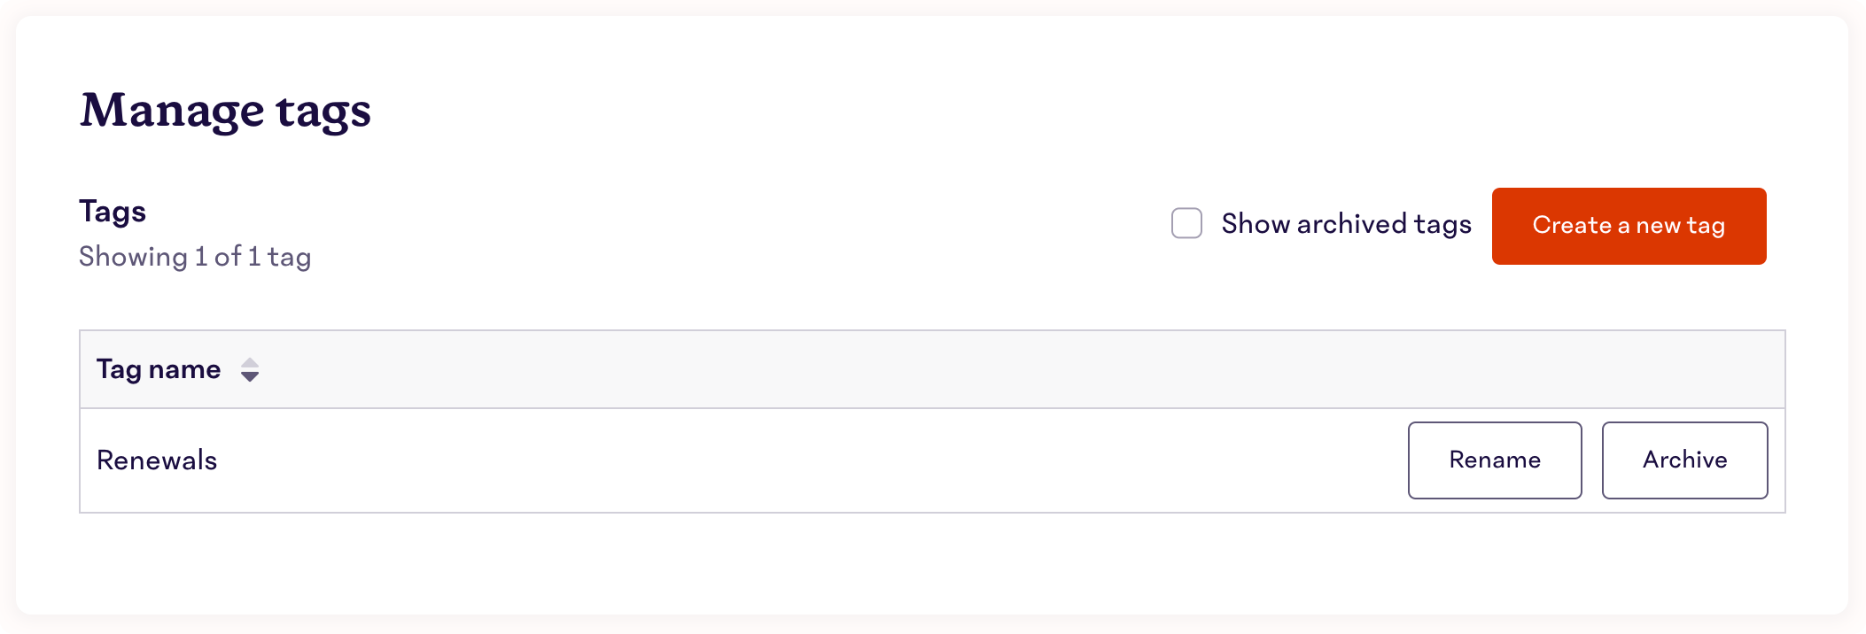This screenshot has width=1866, height=634.
Task: Click the Show archived tags label text
Action: click(1346, 224)
